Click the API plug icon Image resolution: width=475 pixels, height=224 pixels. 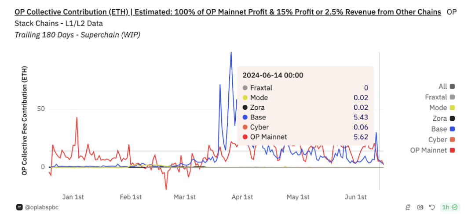coord(408,207)
